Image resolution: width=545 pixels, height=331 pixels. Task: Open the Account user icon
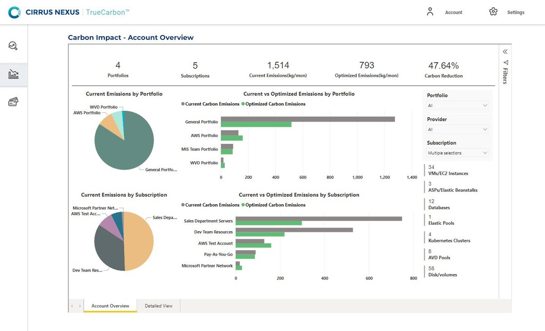tap(430, 12)
